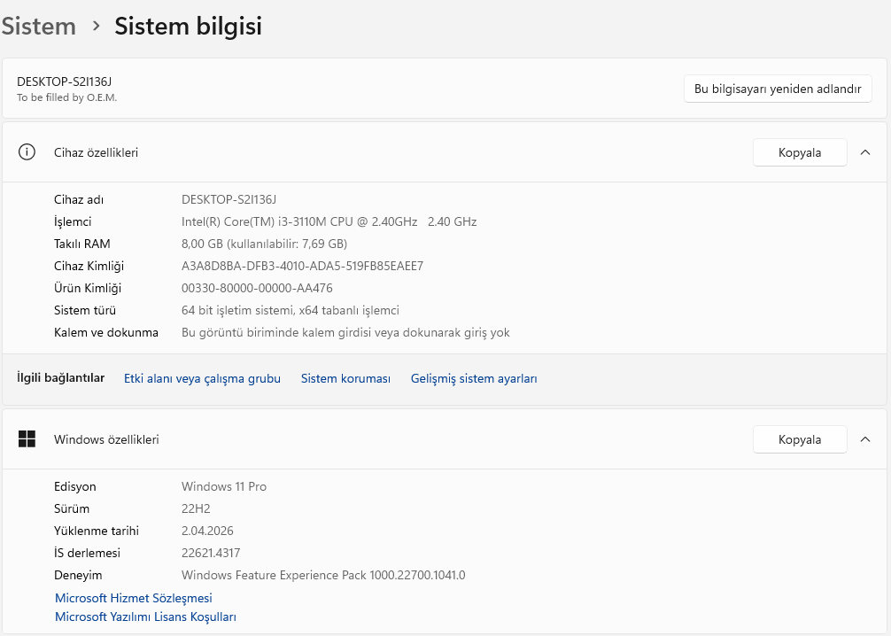
Task: Click the Kalem ve dokunma label
Action: [106, 332]
